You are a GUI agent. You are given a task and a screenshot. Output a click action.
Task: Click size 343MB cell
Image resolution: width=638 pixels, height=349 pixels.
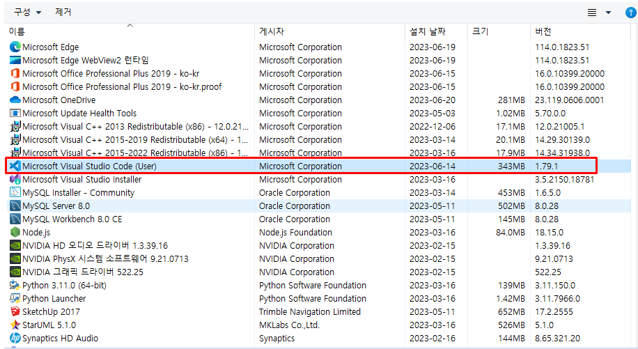[511, 166]
